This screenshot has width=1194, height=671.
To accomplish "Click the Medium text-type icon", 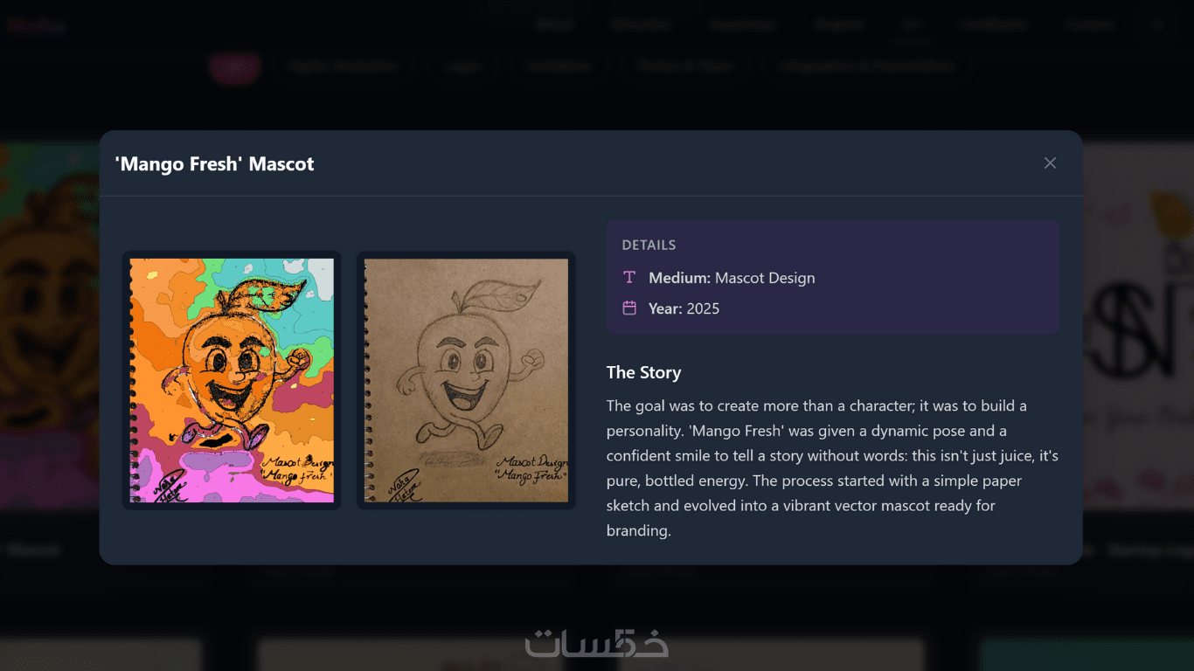I will pyautogui.click(x=629, y=278).
